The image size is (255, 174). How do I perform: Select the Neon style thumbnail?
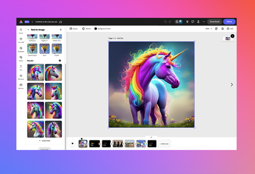click(x=45, y=49)
